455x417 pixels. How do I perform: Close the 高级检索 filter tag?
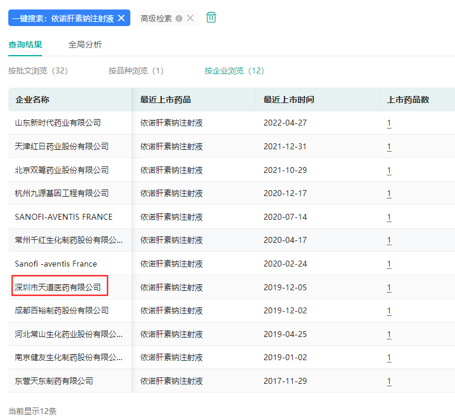[x=190, y=18]
